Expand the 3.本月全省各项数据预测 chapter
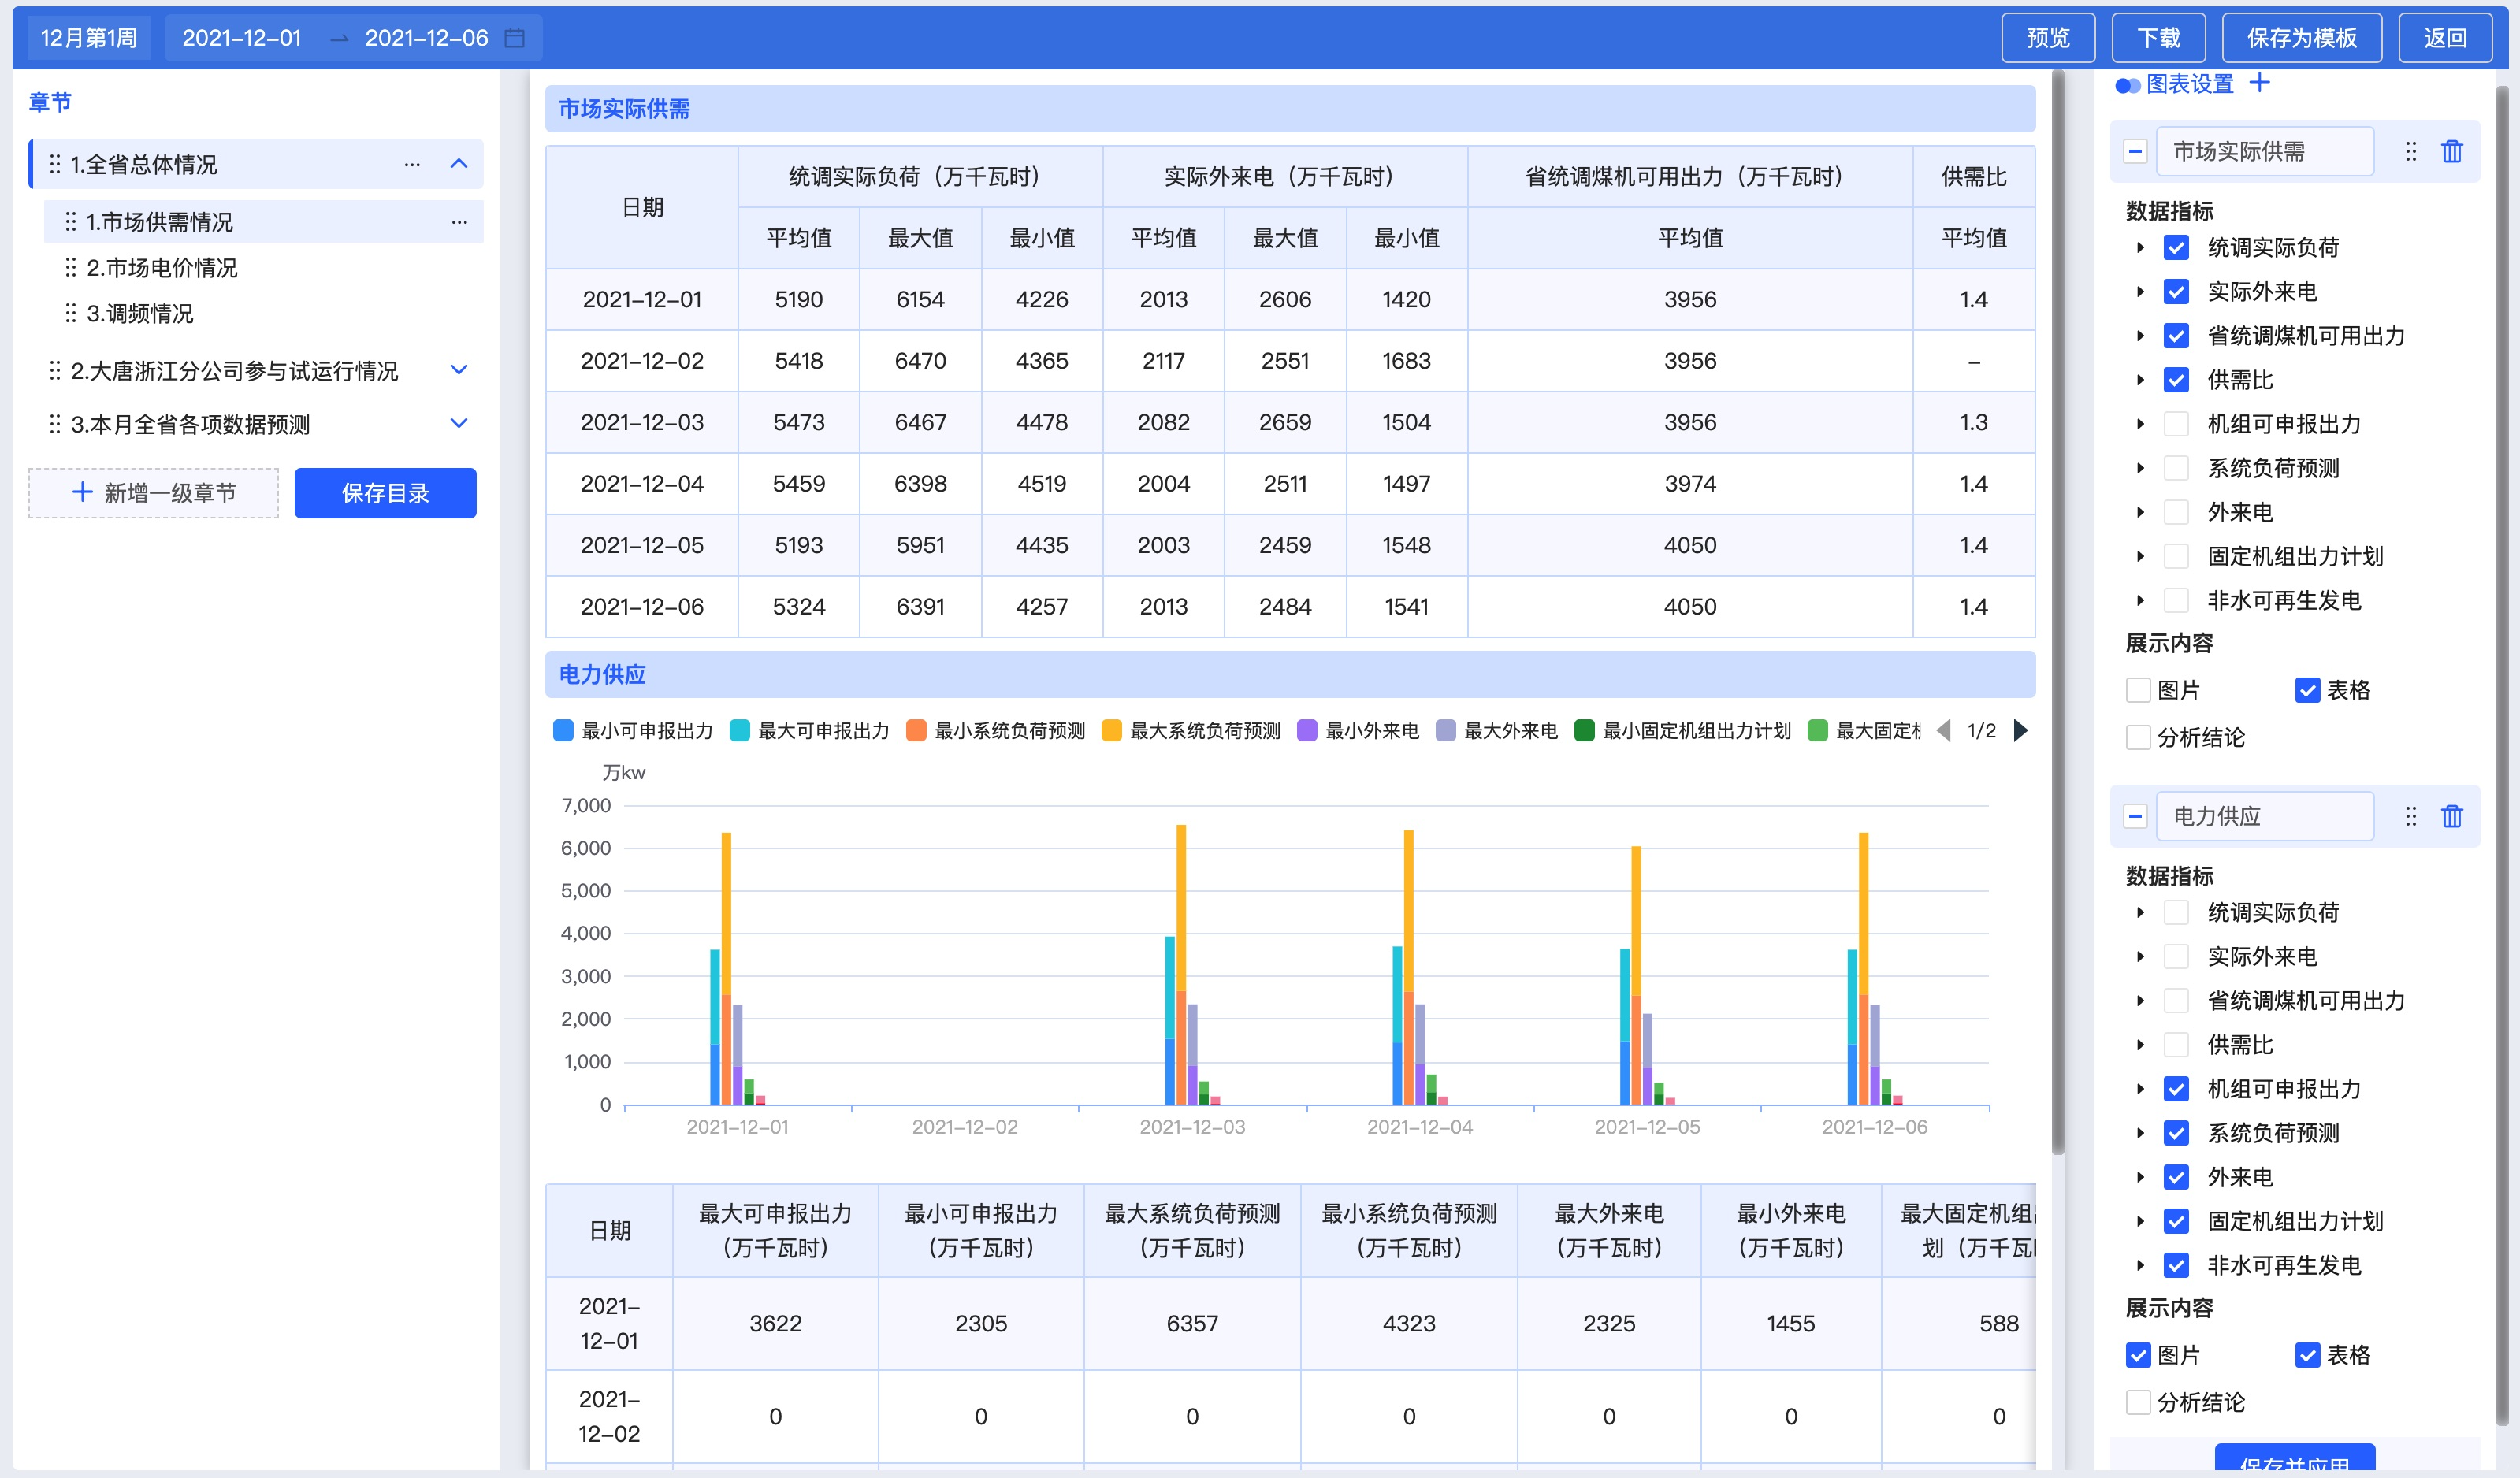2520x1478 pixels. [x=459, y=423]
